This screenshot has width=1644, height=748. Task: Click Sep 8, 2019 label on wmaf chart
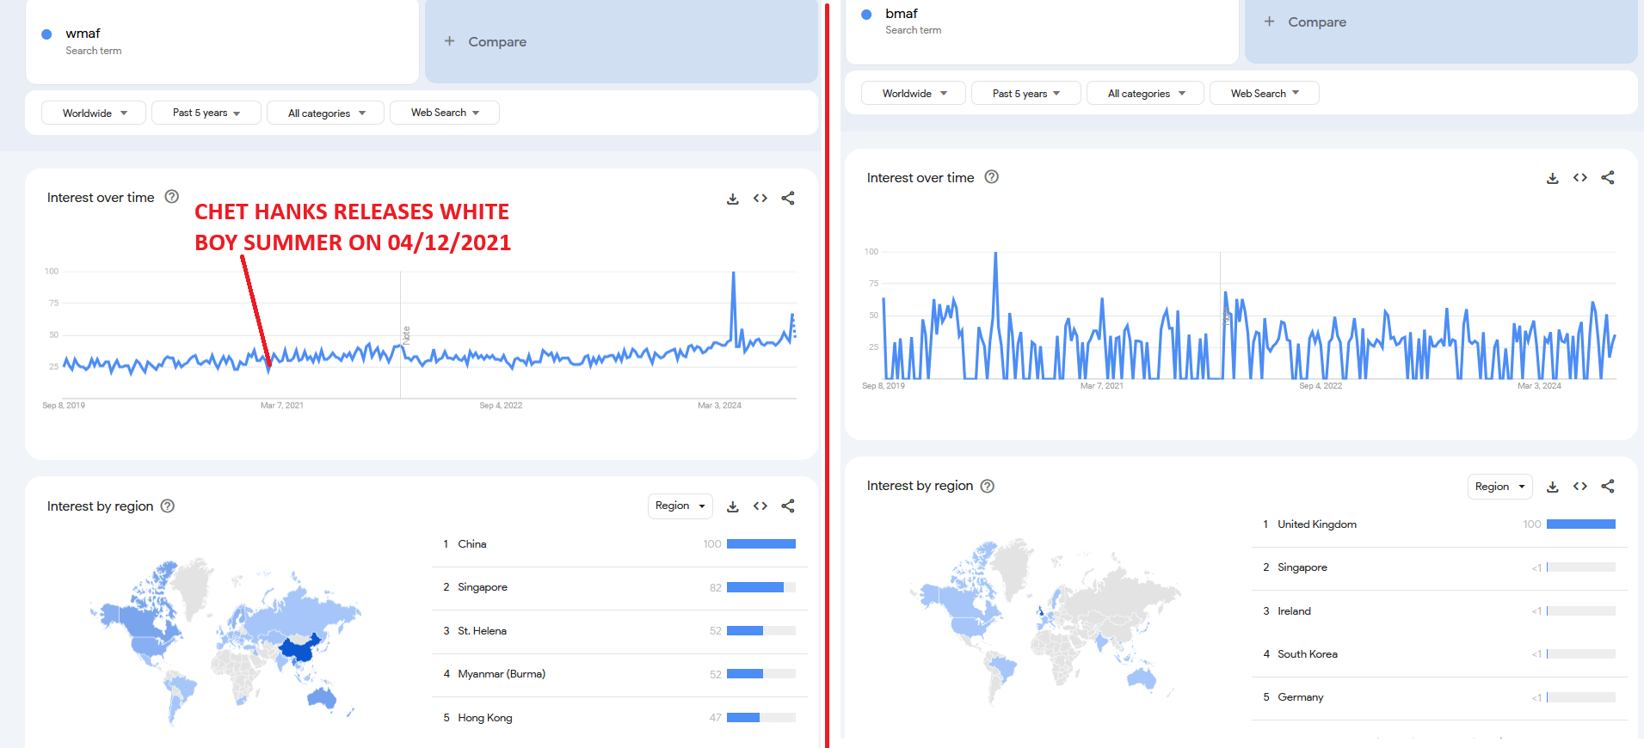[x=64, y=406]
